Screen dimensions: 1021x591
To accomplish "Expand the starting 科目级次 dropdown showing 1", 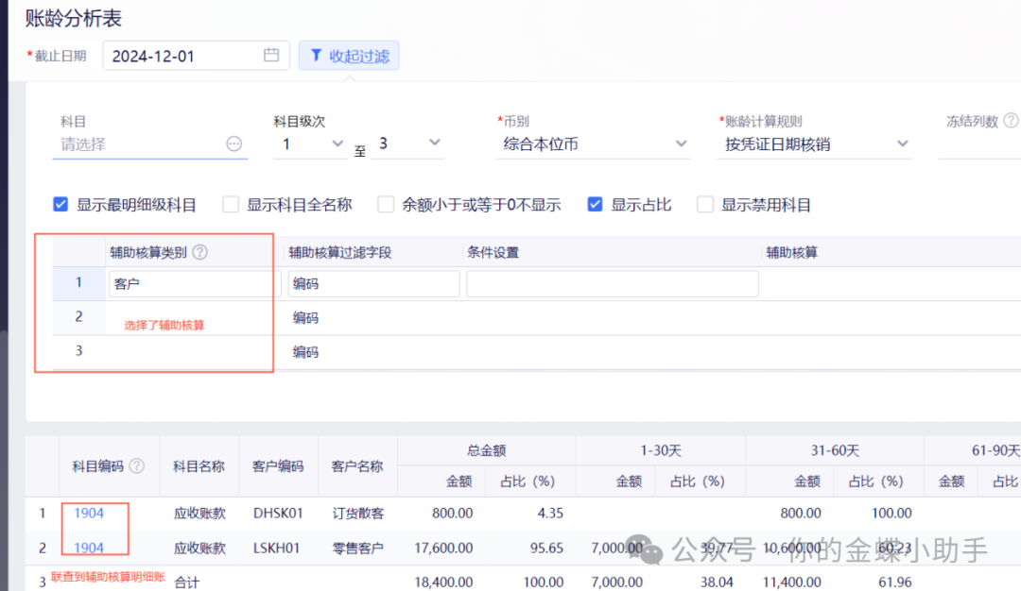I will pyautogui.click(x=313, y=144).
